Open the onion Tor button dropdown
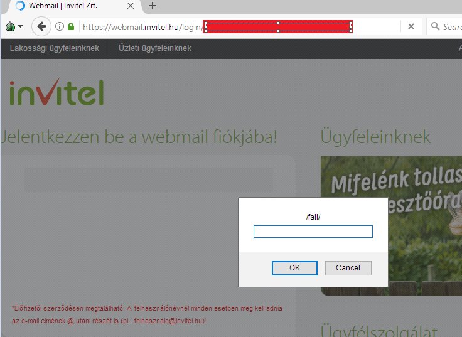Image resolution: width=462 pixels, height=337 pixels. click(x=14, y=27)
